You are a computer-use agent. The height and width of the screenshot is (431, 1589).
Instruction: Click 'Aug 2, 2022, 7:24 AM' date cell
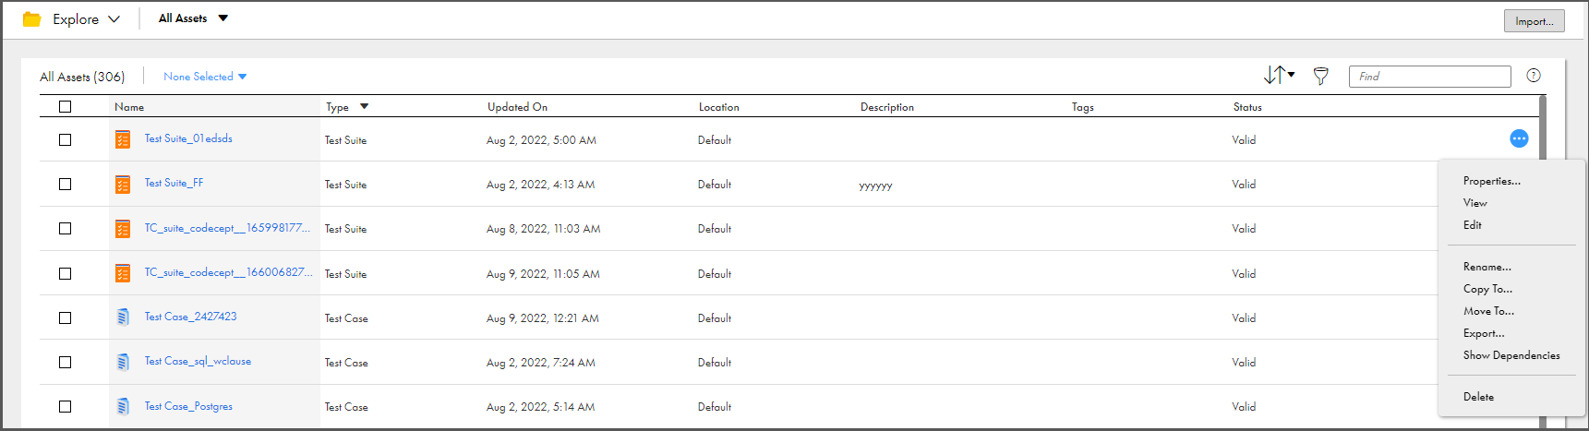540,363
